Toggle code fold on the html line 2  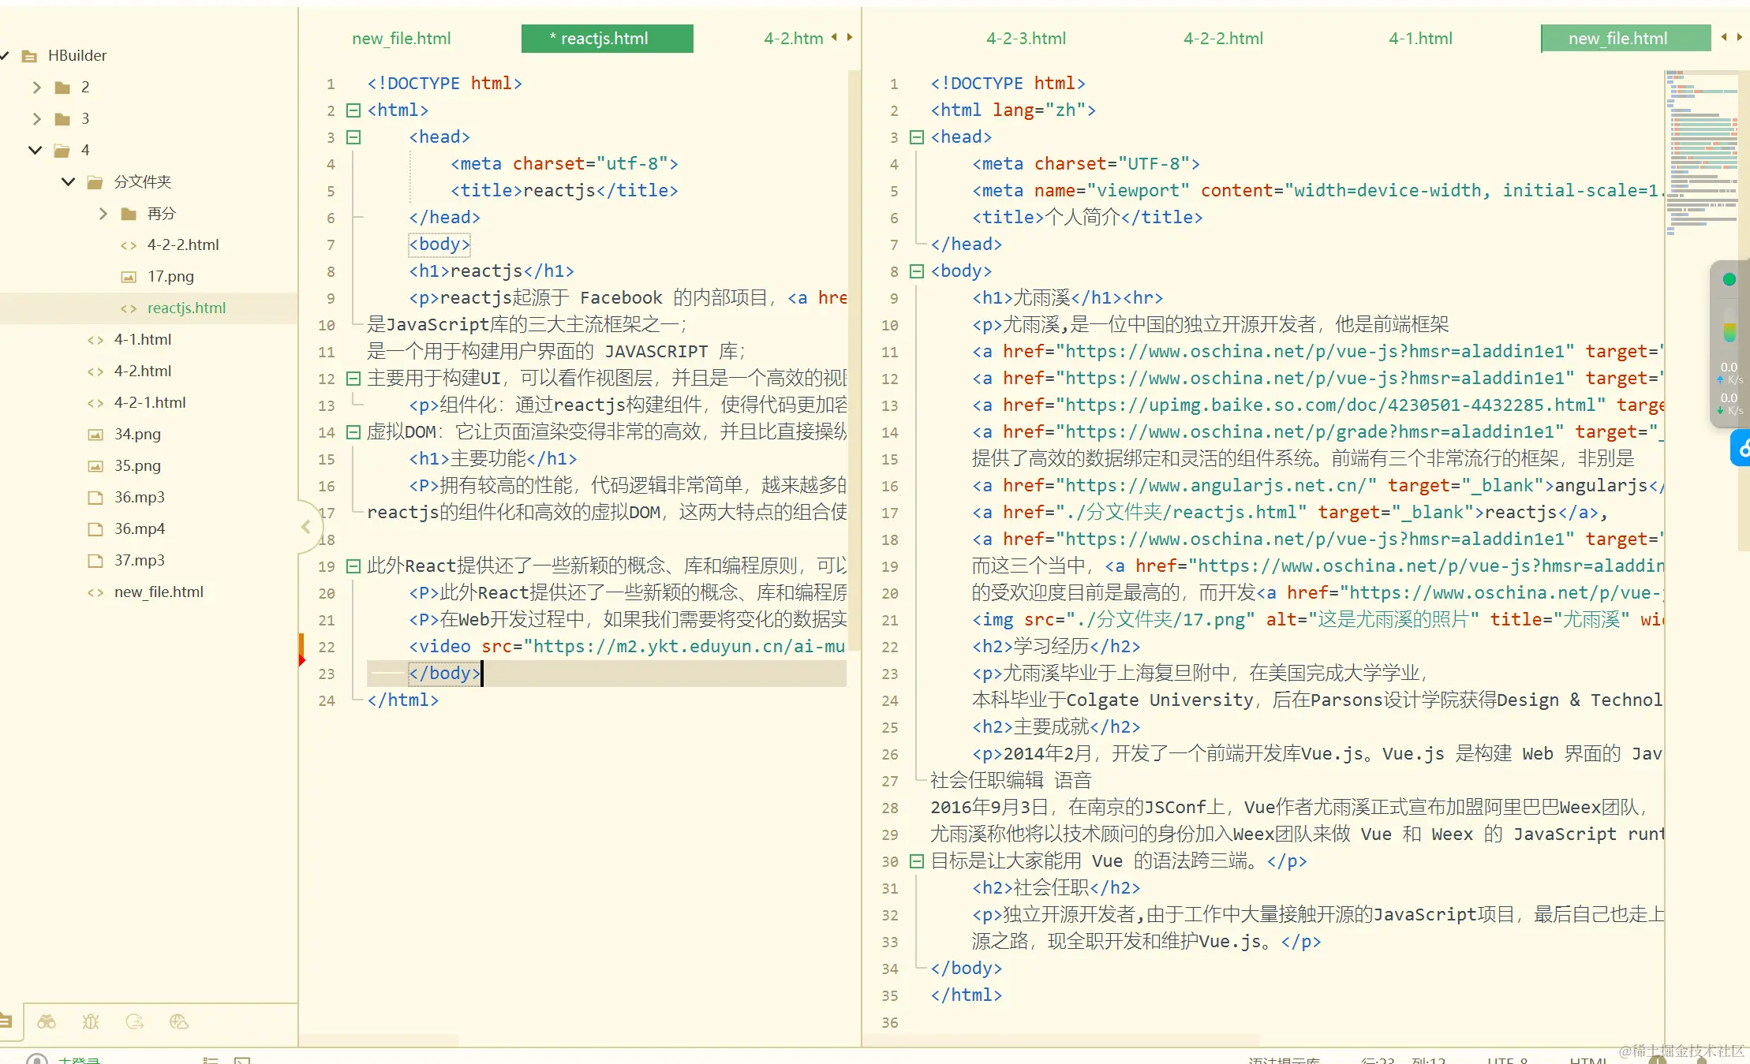[x=353, y=110]
